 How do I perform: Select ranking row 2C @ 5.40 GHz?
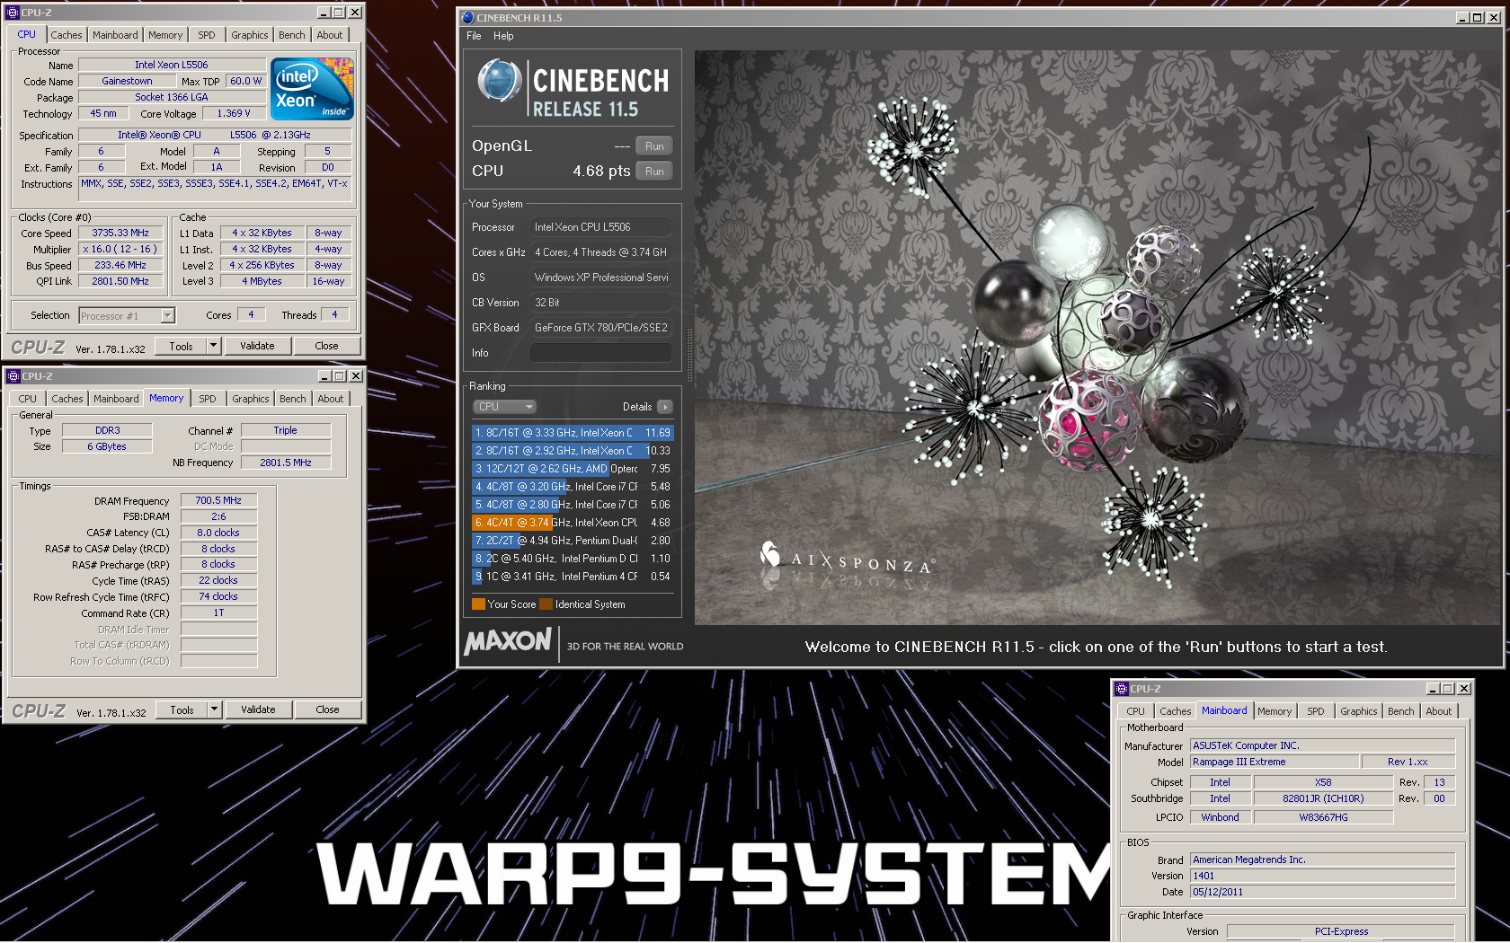click(573, 559)
